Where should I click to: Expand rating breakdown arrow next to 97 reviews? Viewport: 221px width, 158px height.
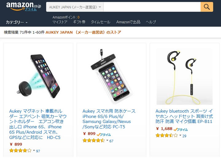[34, 151]
